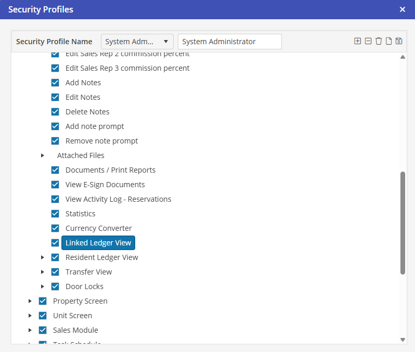Expand the Property Screen node
Viewport: 415px width, 352px height.
(30, 301)
